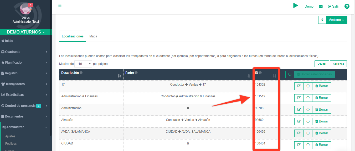This screenshot has height=151, width=355.
Task: Toggle select-all circle in table header
Action: point(290,74)
